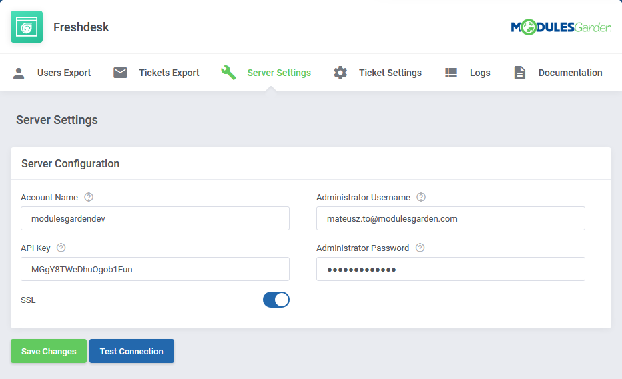
Task: Focus the Administrator Password field
Action: pos(450,269)
